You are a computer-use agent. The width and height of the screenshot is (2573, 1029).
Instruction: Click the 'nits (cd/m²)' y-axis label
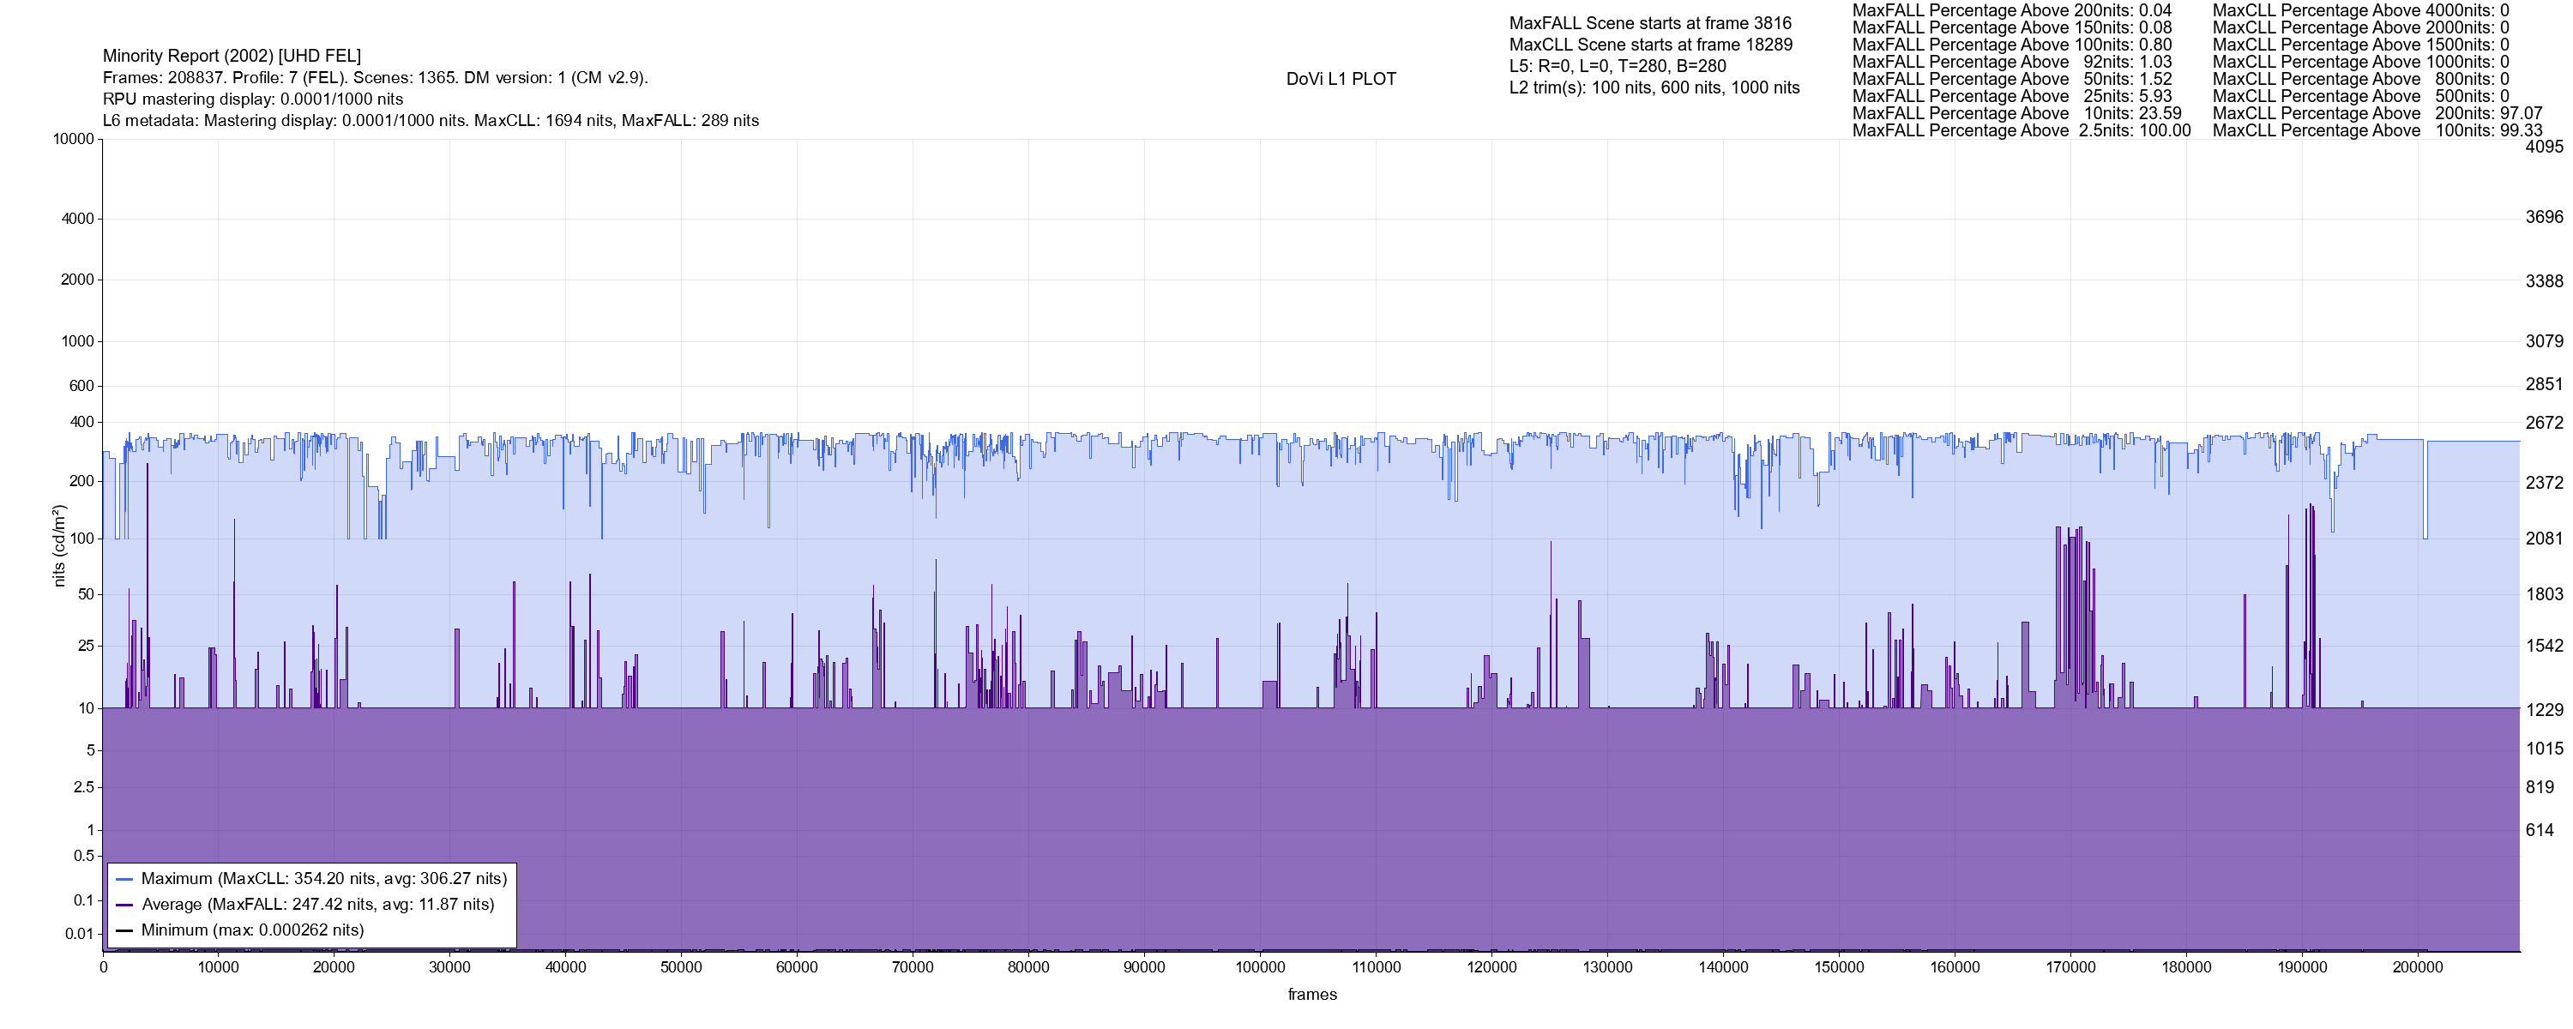tap(59, 545)
